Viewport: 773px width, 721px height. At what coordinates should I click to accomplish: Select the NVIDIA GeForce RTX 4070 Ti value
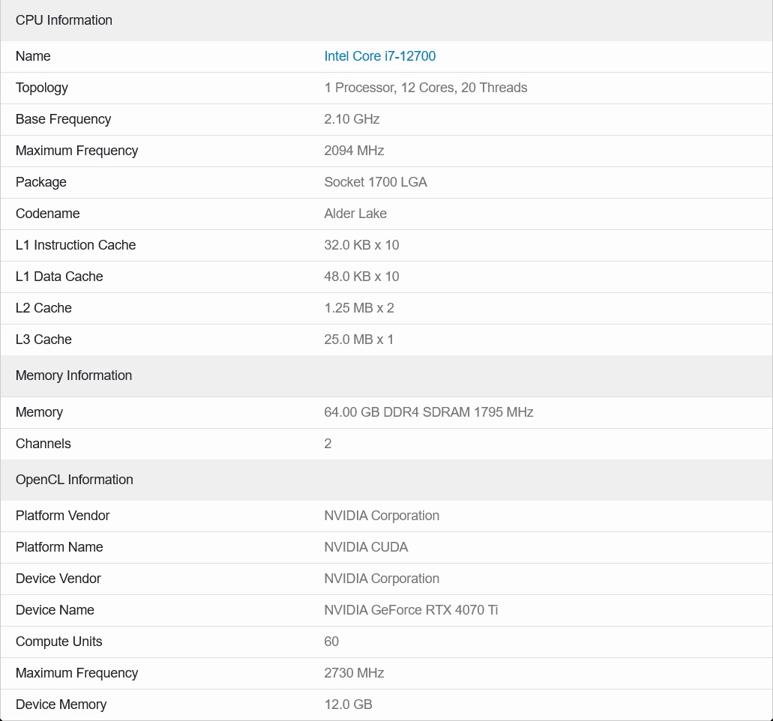(x=411, y=610)
